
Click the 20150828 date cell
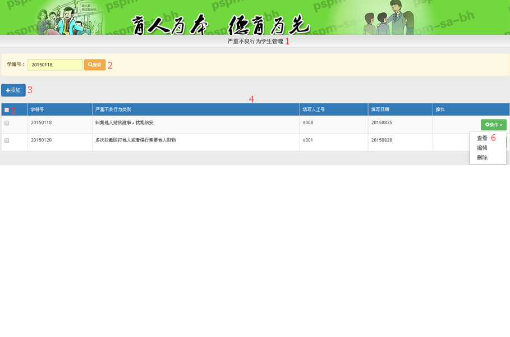[x=382, y=140]
